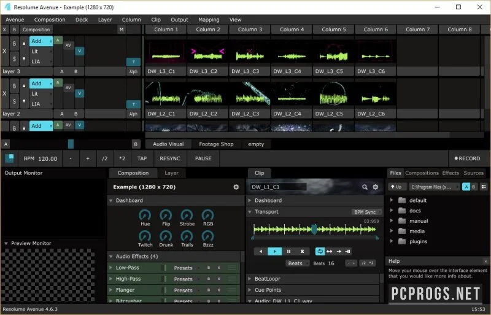Set clip playback mode to ping-pong
491x315 pixels.
tap(330, 251)
